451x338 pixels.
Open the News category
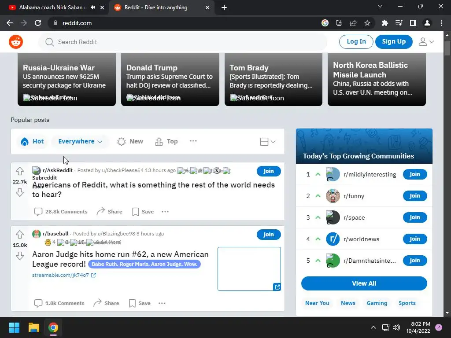[348, 303]
